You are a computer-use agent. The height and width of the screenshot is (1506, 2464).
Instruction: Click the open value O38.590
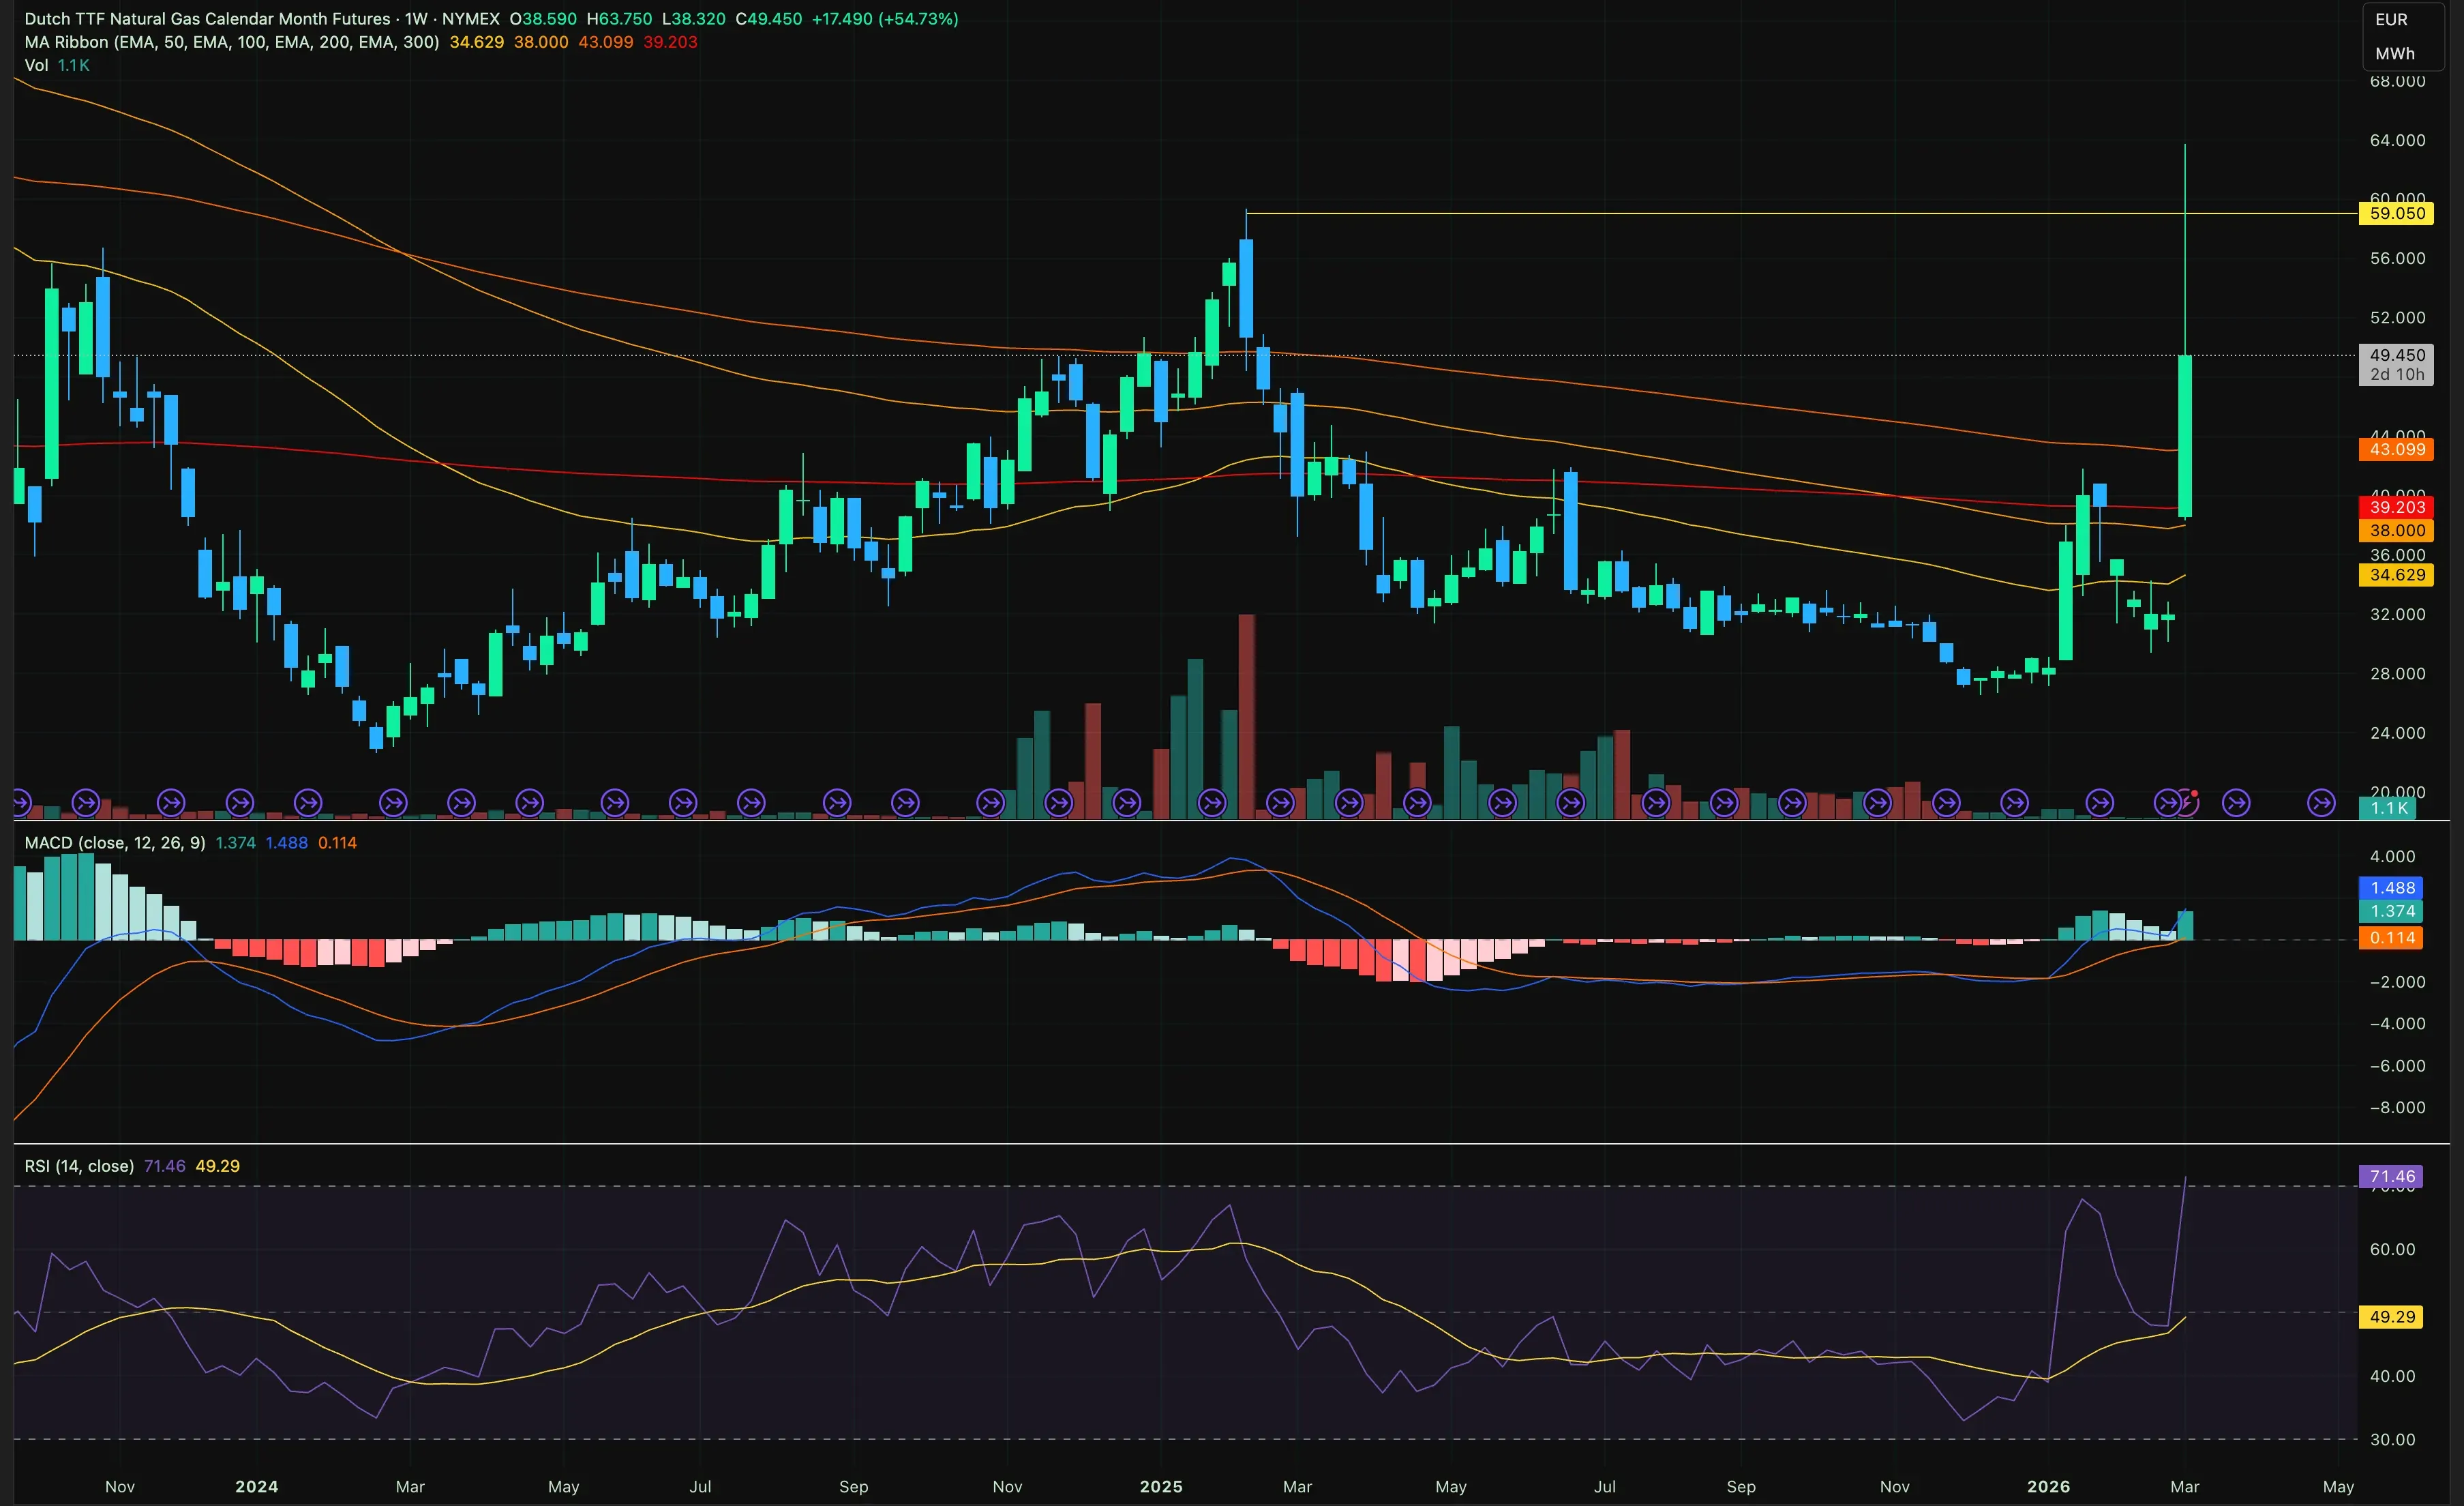pyautogui.click(x=543, y=18)
